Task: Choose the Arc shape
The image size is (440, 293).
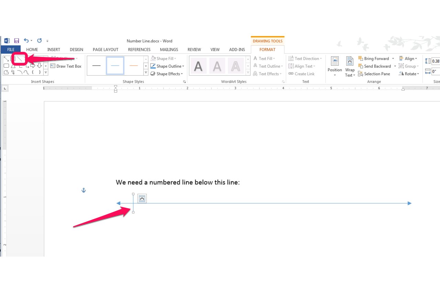Action: tap(20, 72)
